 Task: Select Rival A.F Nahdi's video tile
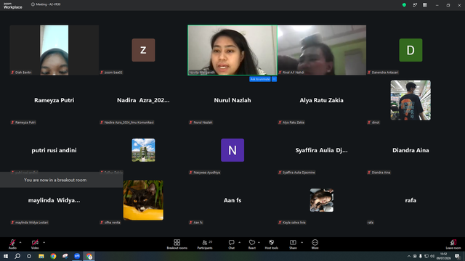click(322, 50)
